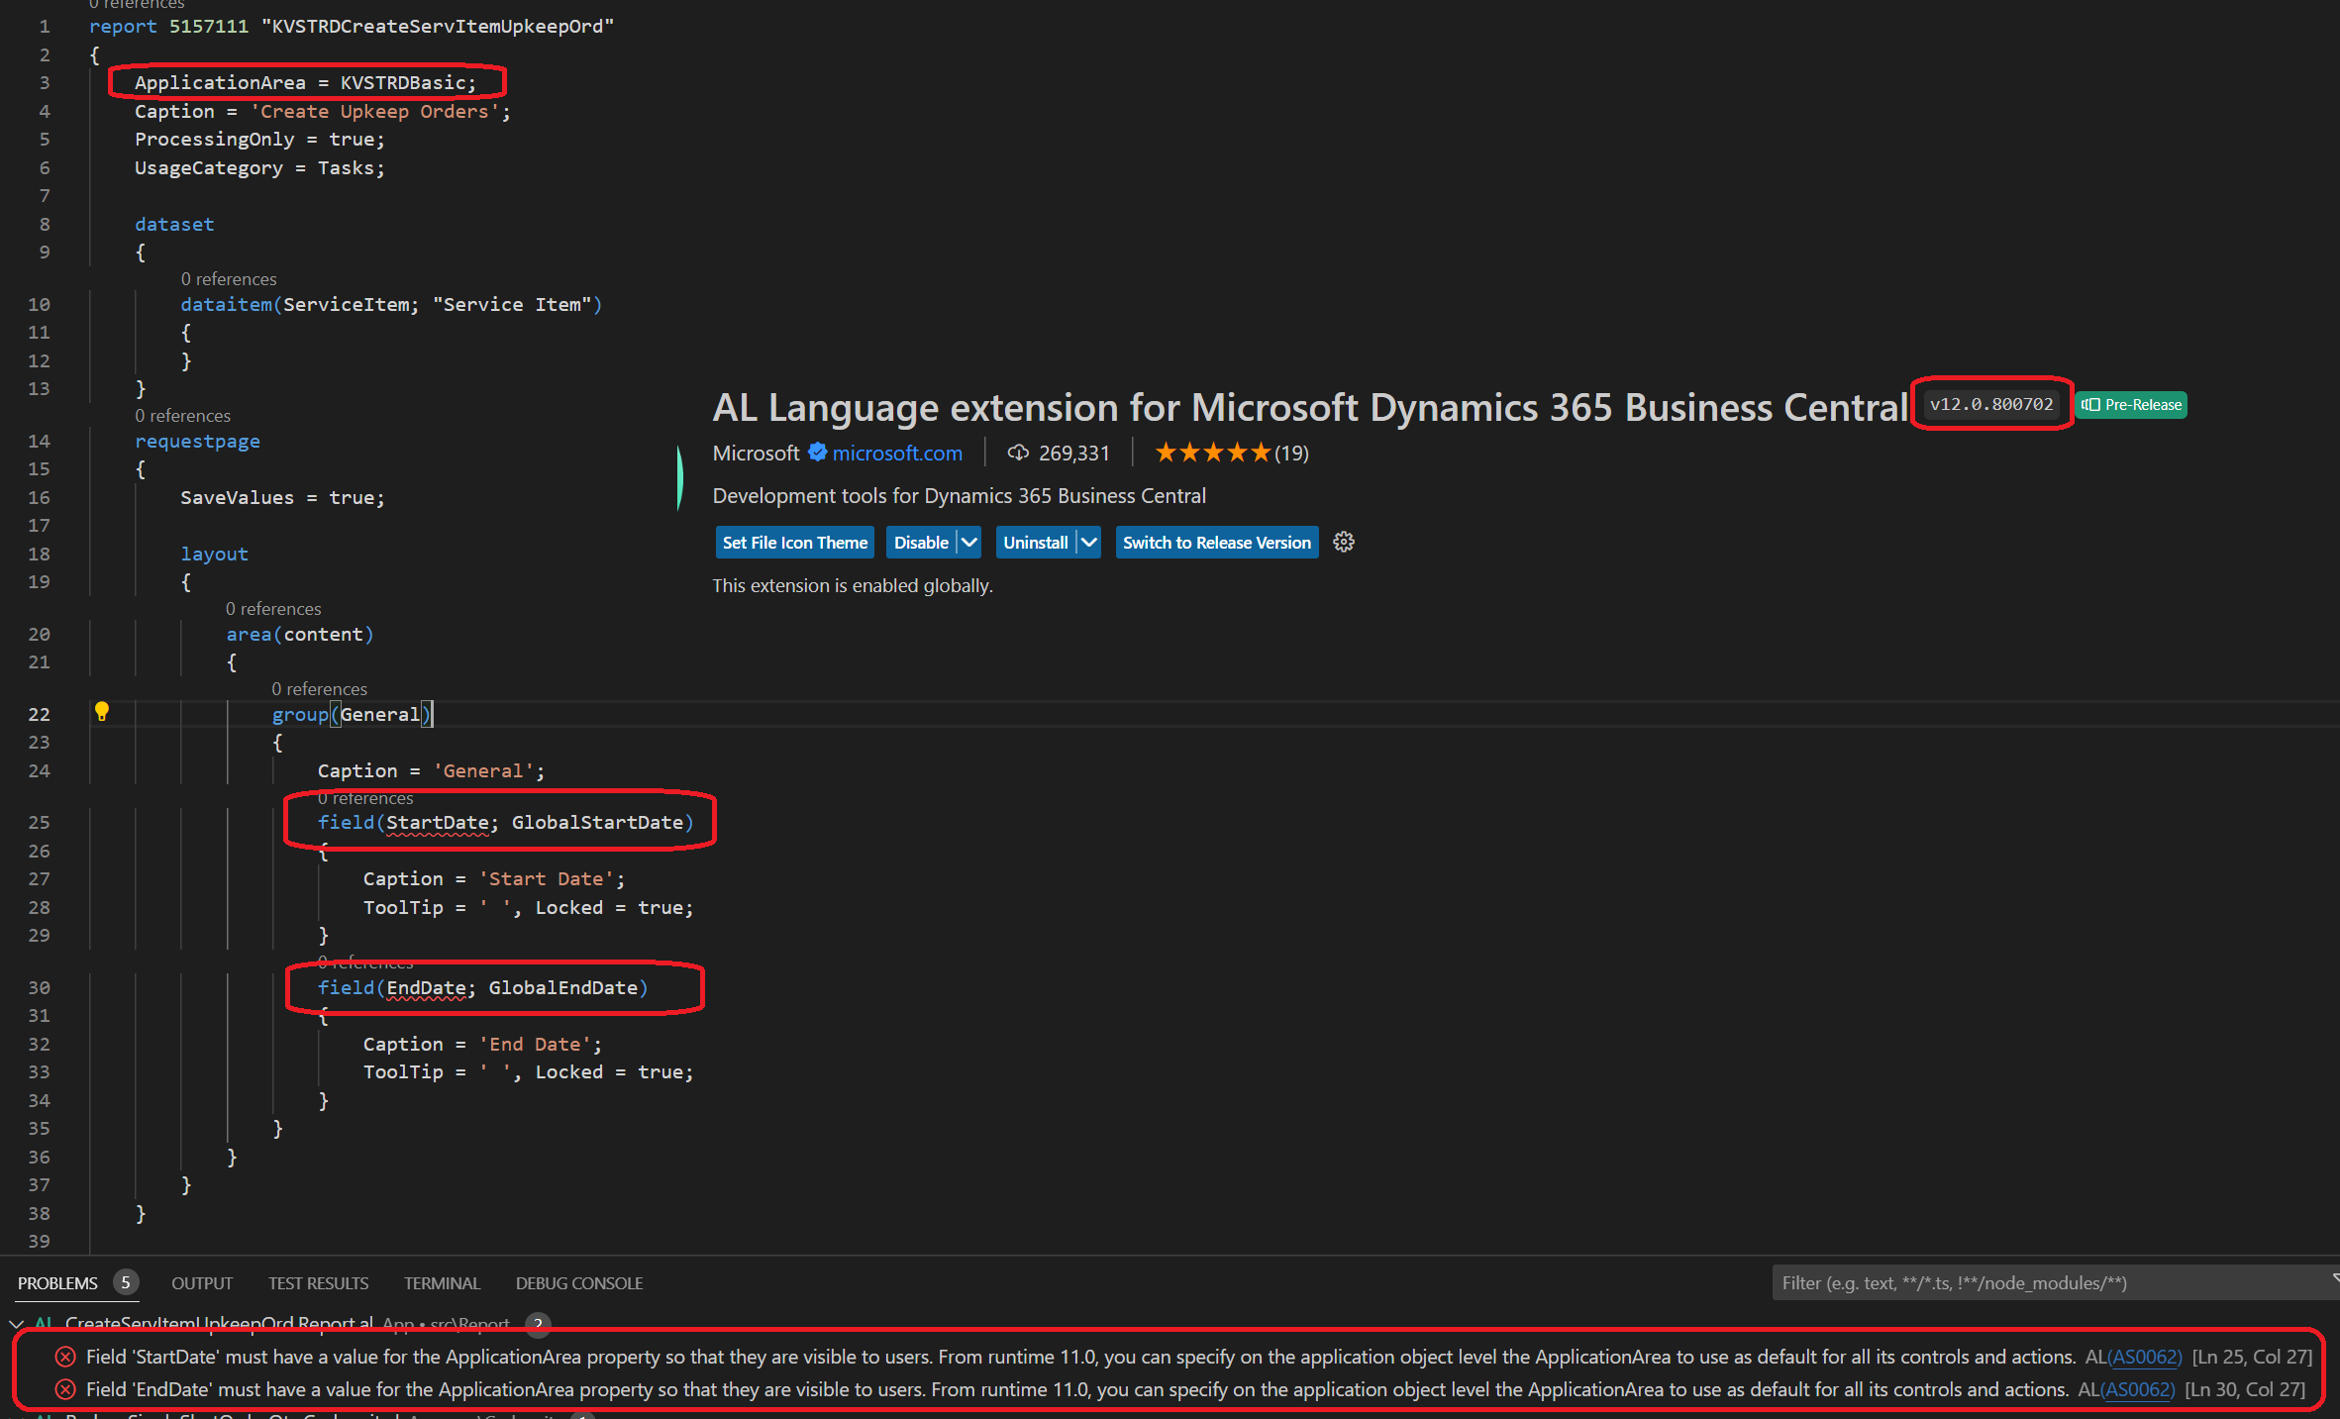
Task: Click Switch to Release Version
Action: click(1216, 542)
